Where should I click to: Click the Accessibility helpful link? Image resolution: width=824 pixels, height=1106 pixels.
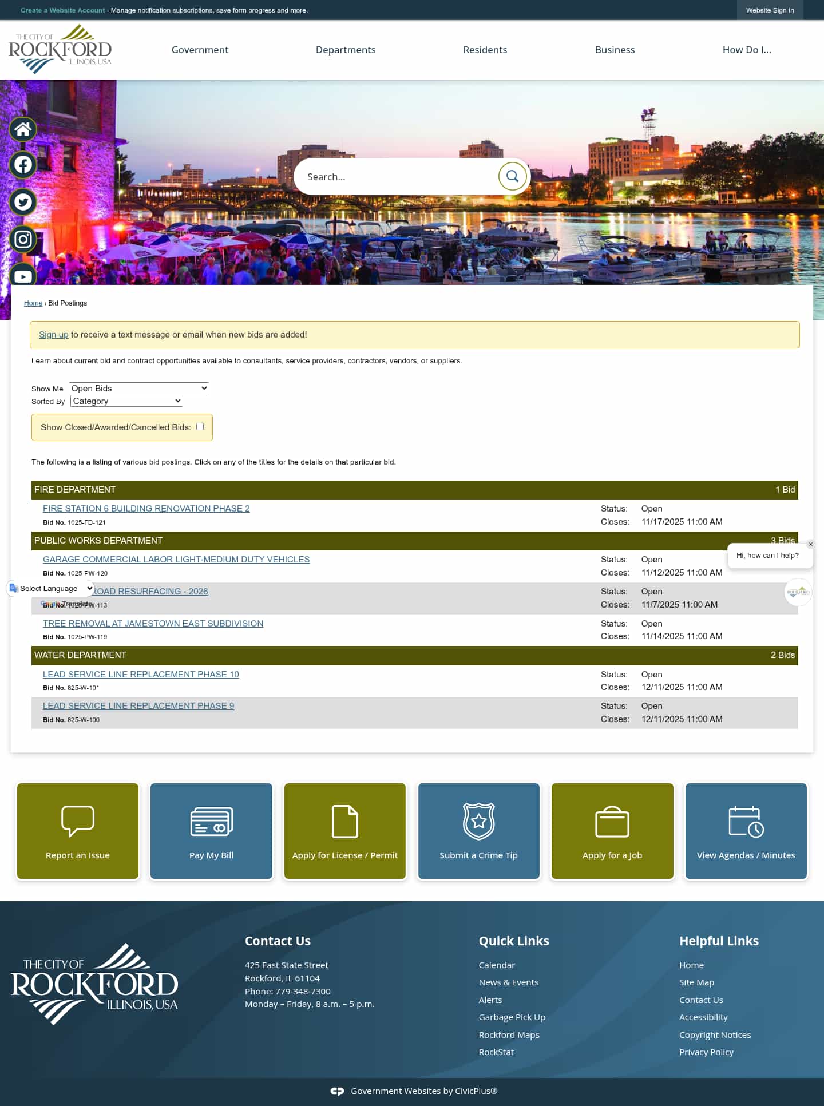click(x=703, y=1017)
